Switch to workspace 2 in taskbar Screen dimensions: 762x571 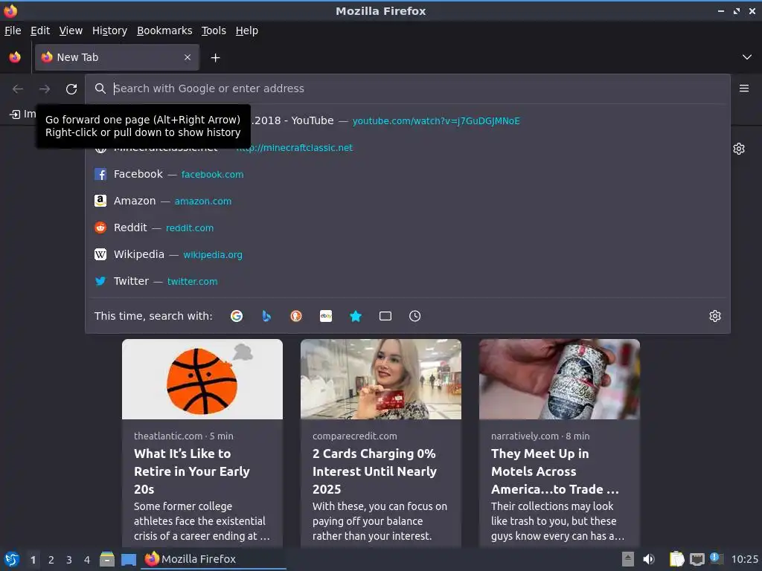(x=51, y=560)
